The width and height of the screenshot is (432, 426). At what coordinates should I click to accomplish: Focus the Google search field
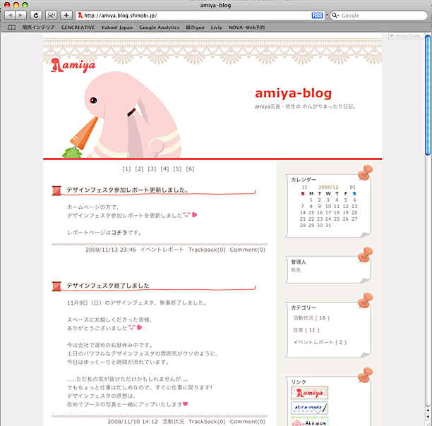click(x=379, y=16)
